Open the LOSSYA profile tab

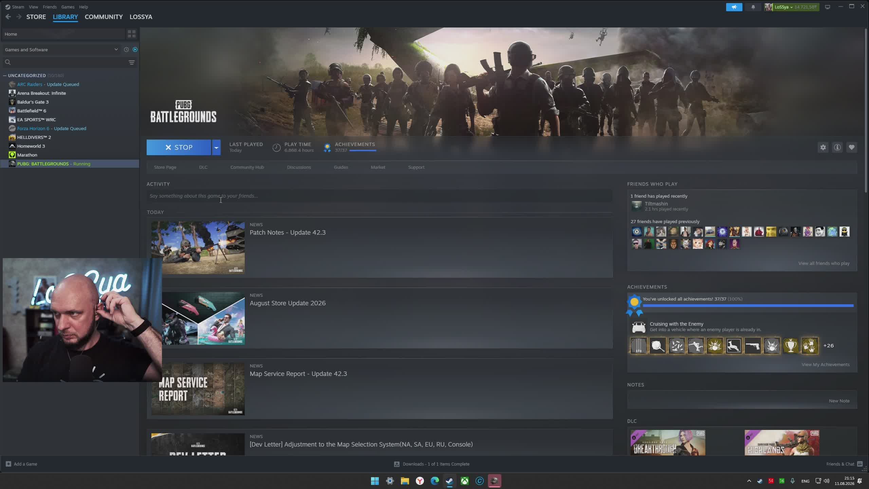[141, 17]
